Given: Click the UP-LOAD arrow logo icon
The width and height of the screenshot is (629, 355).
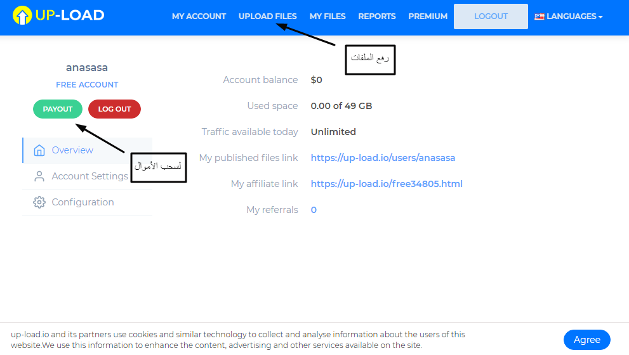Looking at the screenshot, I should tap(22, 16).
